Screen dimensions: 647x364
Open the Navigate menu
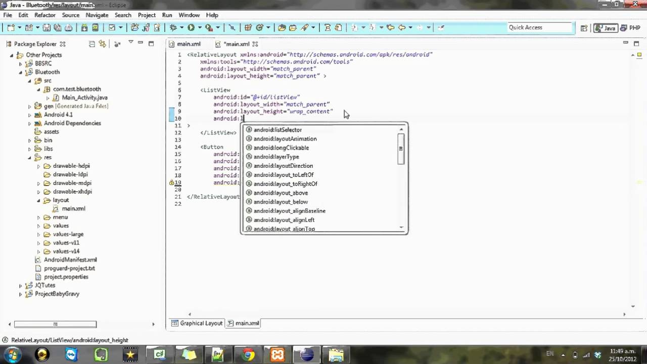pyautogui.click(x=97, y=15)
